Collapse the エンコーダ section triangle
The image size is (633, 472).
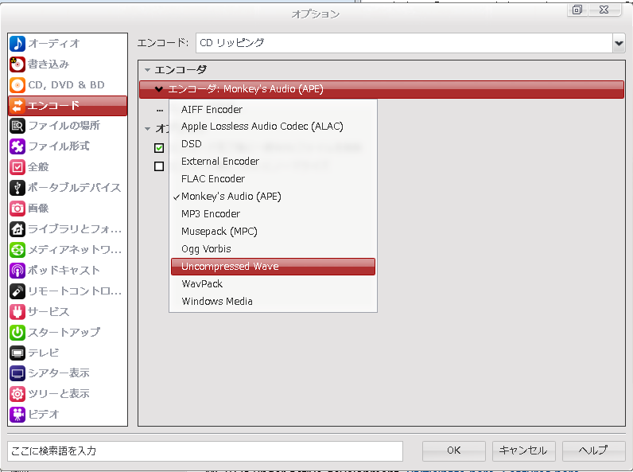pyautogui.click(x=147, y=70)
